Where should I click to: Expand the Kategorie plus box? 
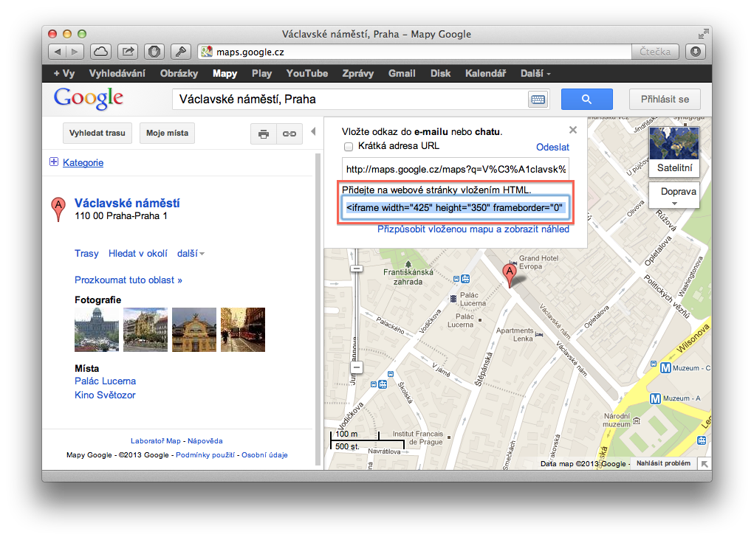[53, 162]
